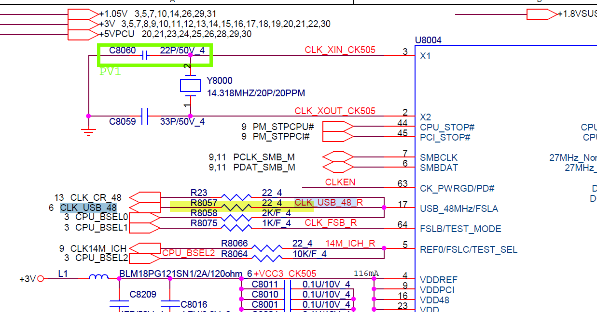The image size is (597, 312).
Task: Click the R23 resistor zigzag symbol
Action: pyautogui.click(x=236, y=197)
